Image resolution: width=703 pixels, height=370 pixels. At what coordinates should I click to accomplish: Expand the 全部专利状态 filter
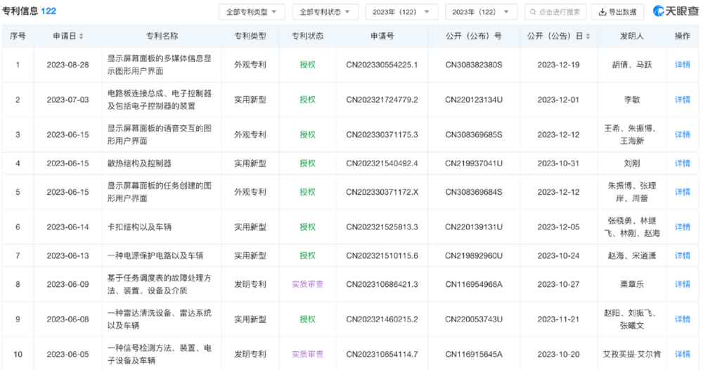coord(323,12)
